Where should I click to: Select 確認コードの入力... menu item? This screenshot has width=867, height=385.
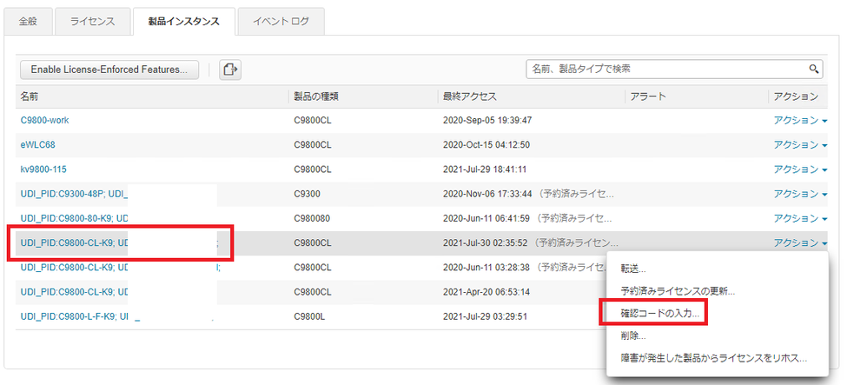(x=659, y=314)
